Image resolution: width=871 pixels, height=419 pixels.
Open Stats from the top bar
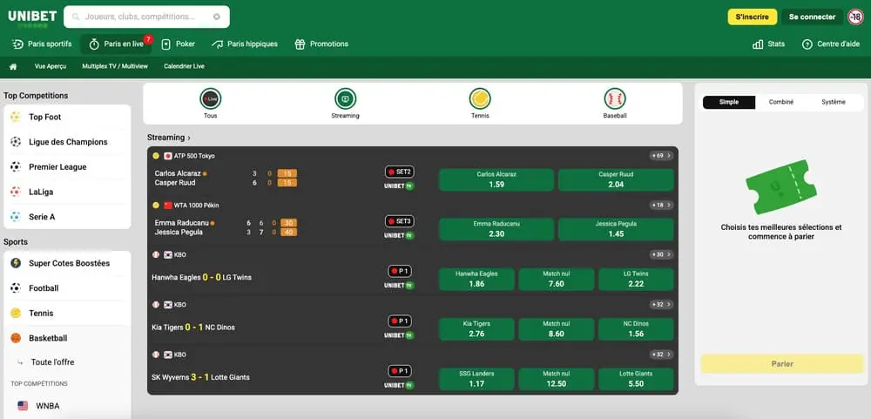[768, 44]
